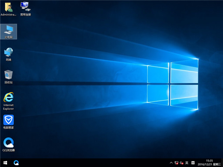The image size is (223, 167).
Task: Expand the hidden system tray icons
Action: [x=171, y=162]
